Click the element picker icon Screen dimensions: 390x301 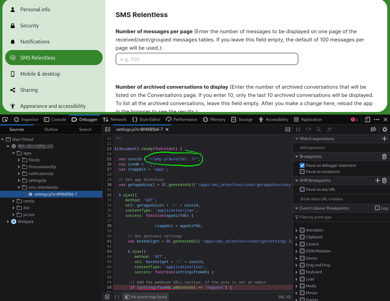point(5,120)
